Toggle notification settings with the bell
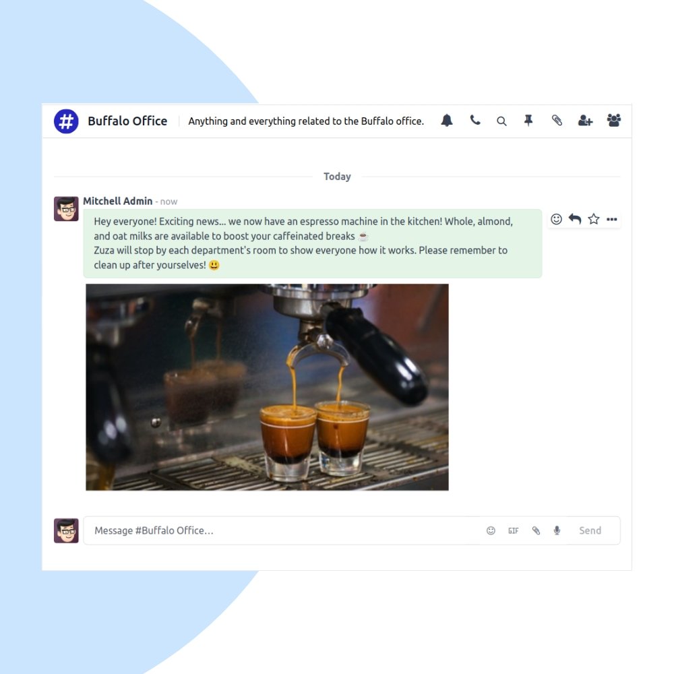 (x=446, y=121)
